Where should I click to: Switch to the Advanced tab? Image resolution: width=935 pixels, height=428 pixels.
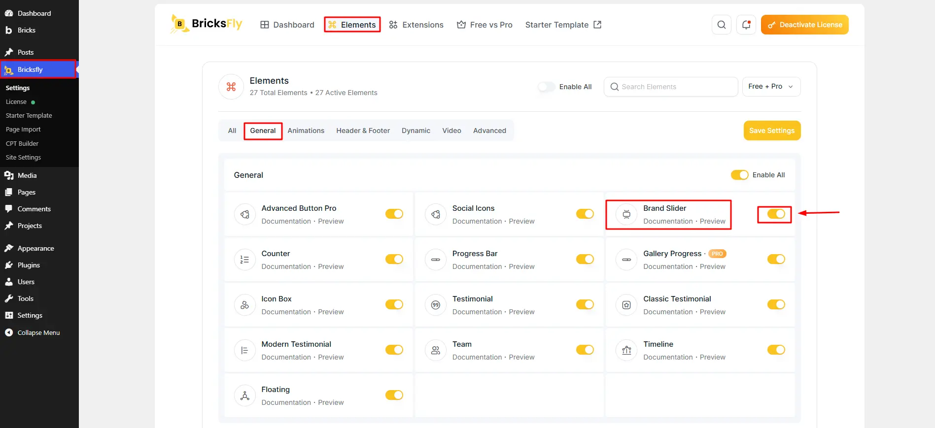pyautogui.click(x=489, y=131)
